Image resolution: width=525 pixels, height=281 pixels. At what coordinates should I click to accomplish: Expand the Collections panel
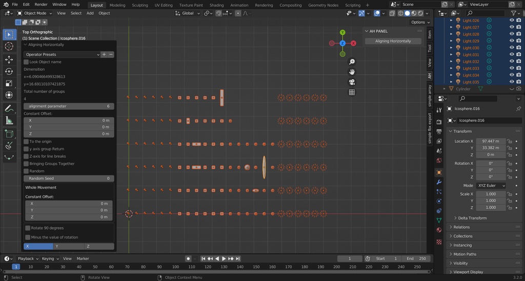pos(463,236)
